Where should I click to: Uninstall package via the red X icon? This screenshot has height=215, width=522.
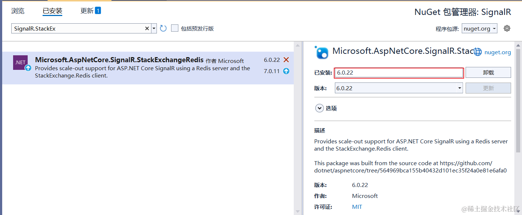285,60
